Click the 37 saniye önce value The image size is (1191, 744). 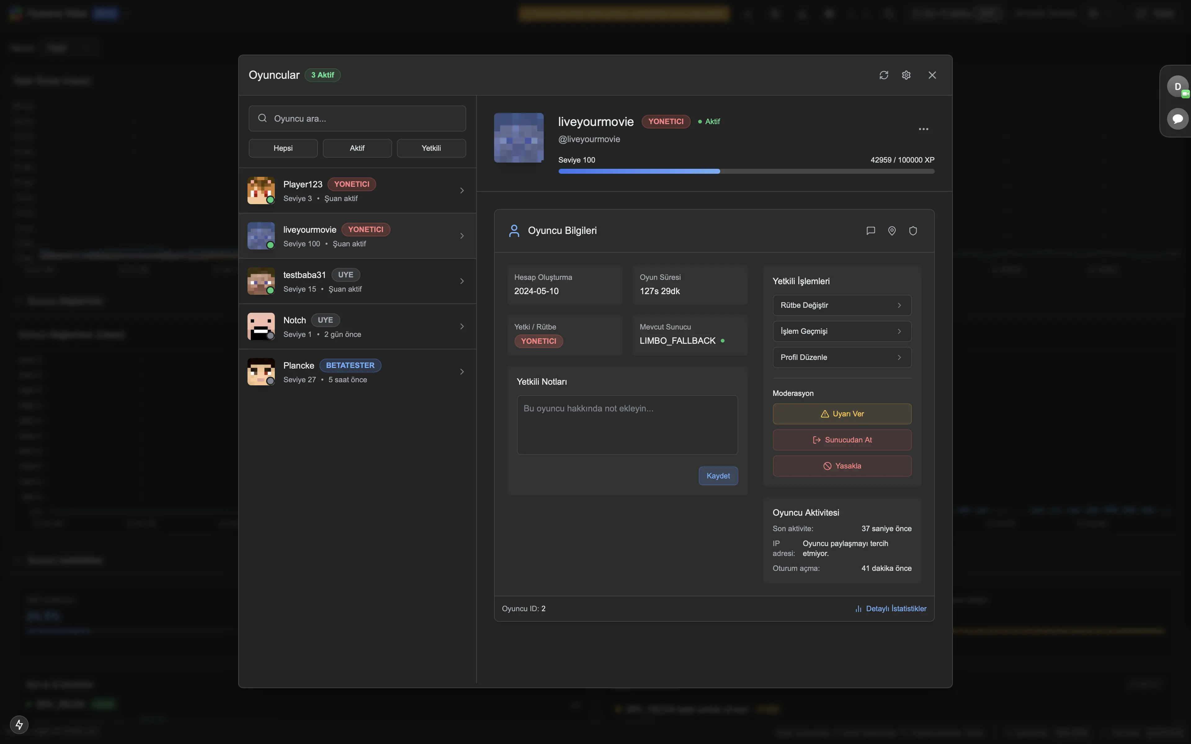[x=886, y=528]
